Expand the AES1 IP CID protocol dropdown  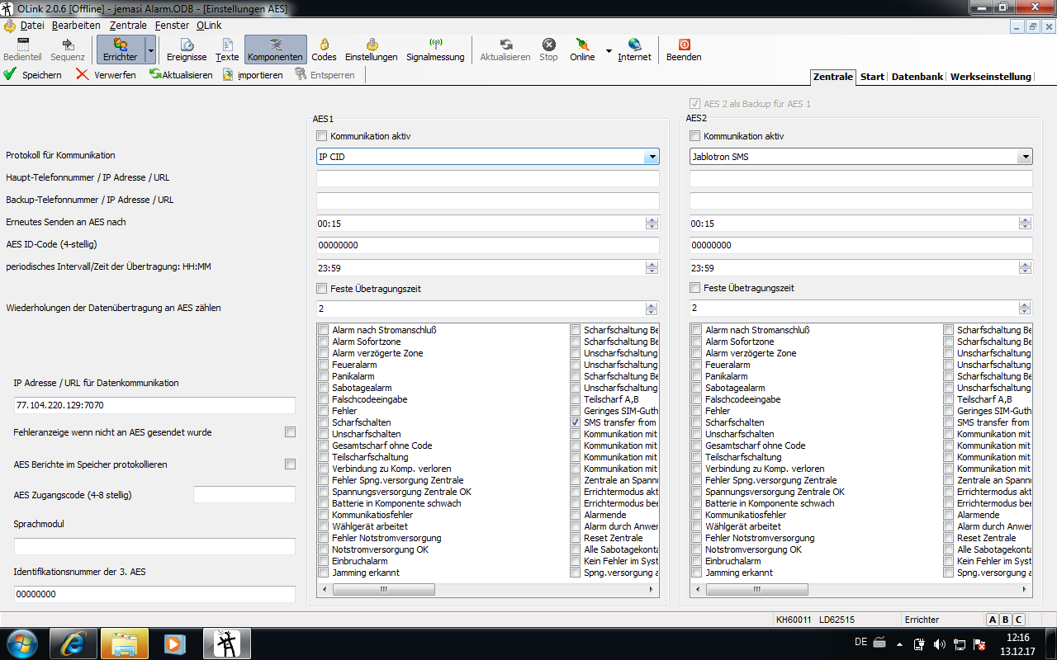tap(652, 157)
